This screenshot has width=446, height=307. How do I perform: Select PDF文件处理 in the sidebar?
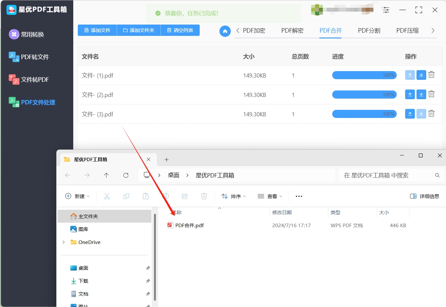click(32, 102)
